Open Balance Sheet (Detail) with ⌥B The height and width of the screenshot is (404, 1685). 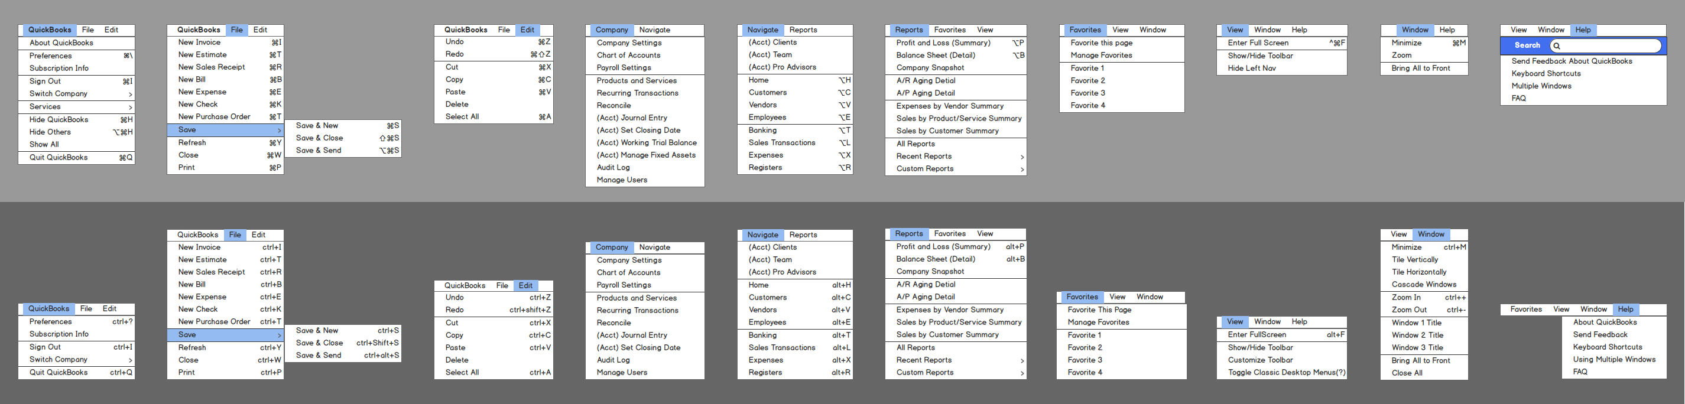tap(956, 56)
